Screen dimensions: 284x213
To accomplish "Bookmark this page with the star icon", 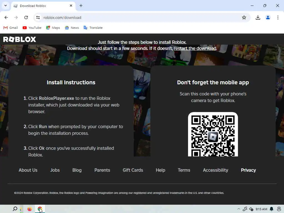I will [244, 17].
